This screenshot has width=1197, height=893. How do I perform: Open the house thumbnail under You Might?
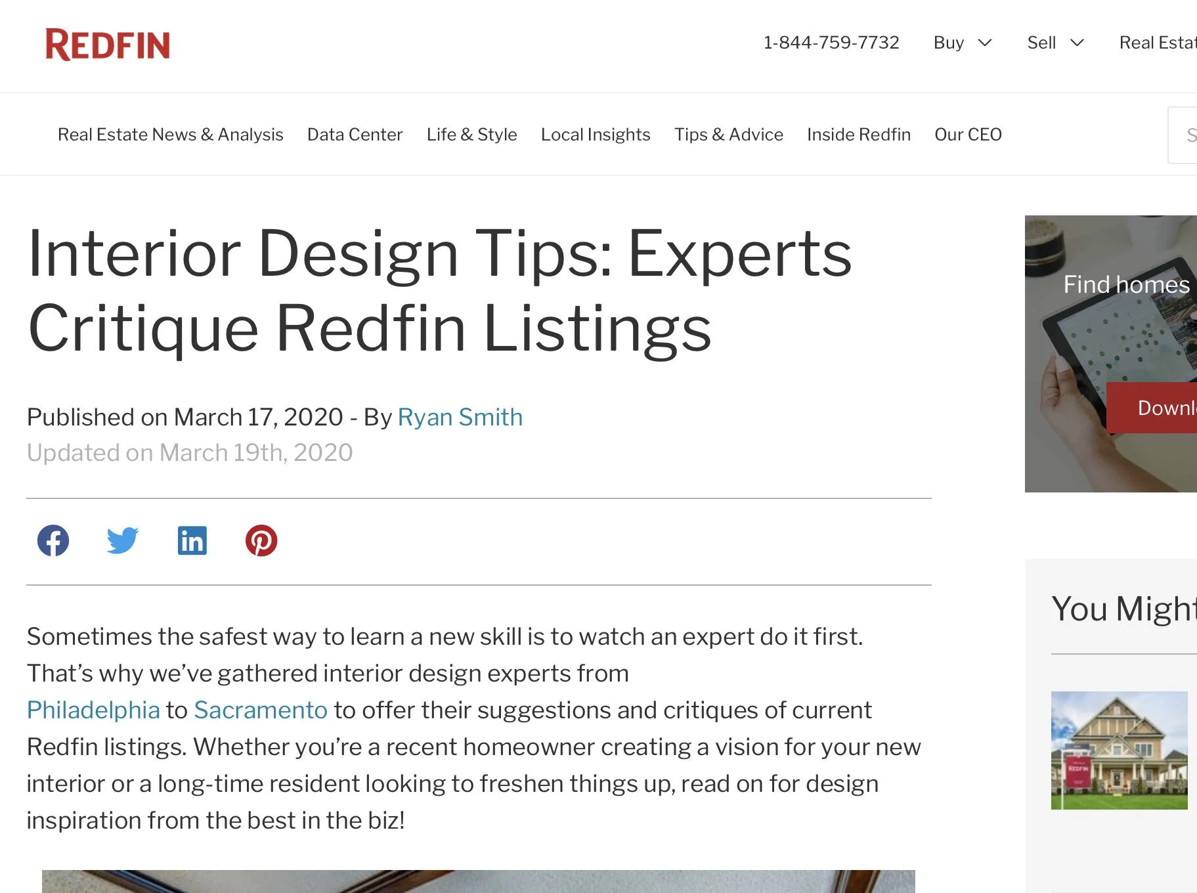tap(1120, 750)
